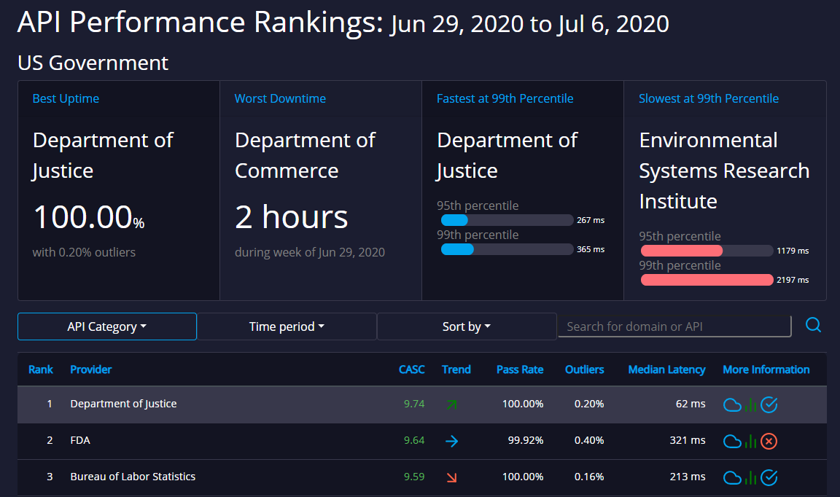Expand the API Category dropdown
The height and width of the screenshot is (497, 840).
[x=107, y=326]
